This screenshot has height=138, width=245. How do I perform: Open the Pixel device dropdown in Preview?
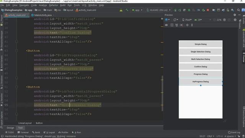click(x=187, y=20)
